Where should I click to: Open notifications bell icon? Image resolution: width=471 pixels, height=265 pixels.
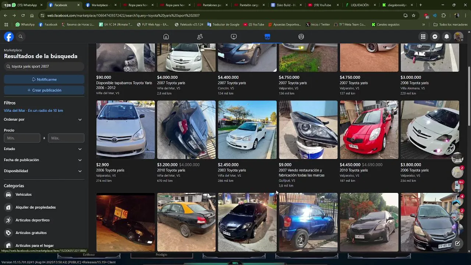click(x=447, y=36)
